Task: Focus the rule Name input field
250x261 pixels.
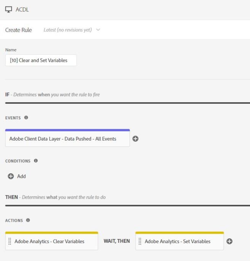Action: click(x=41, y=60)
